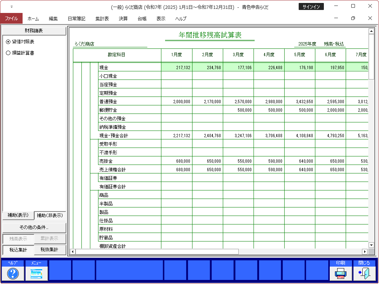Screen dimensions: 379x284
Task: Click the サインイン button
Action: tap(311, 7)
